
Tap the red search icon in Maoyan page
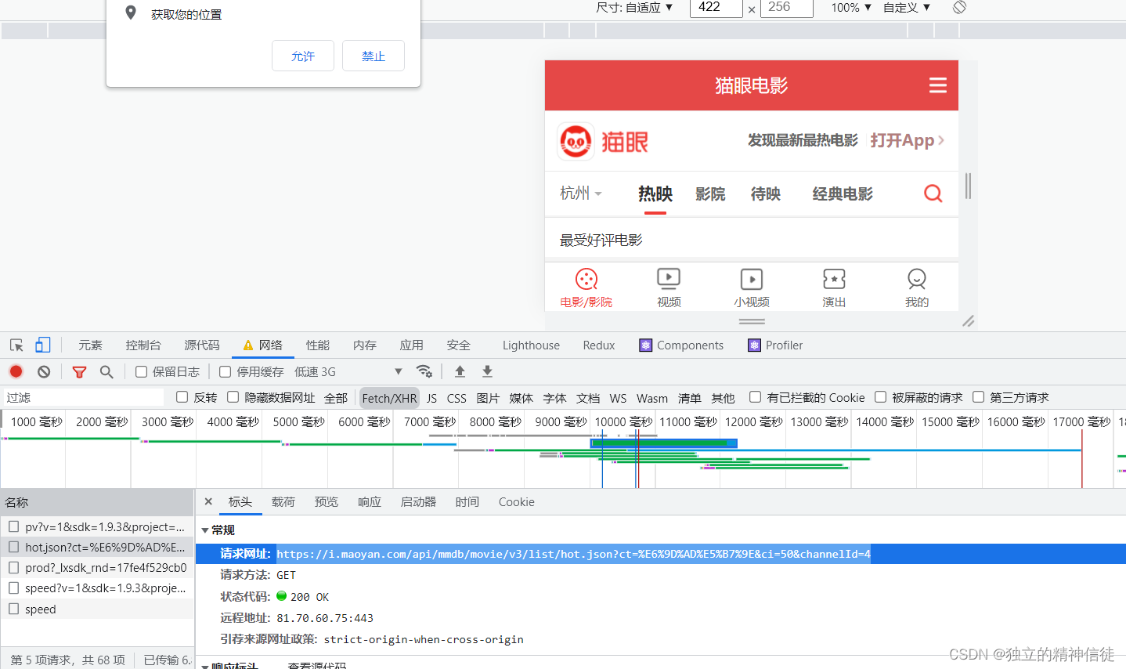[x=933, y=193]
